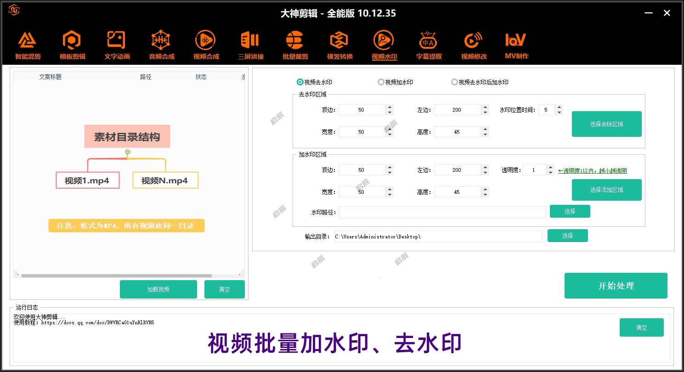Open the 视频修改 tool icon

click(474, 45)
